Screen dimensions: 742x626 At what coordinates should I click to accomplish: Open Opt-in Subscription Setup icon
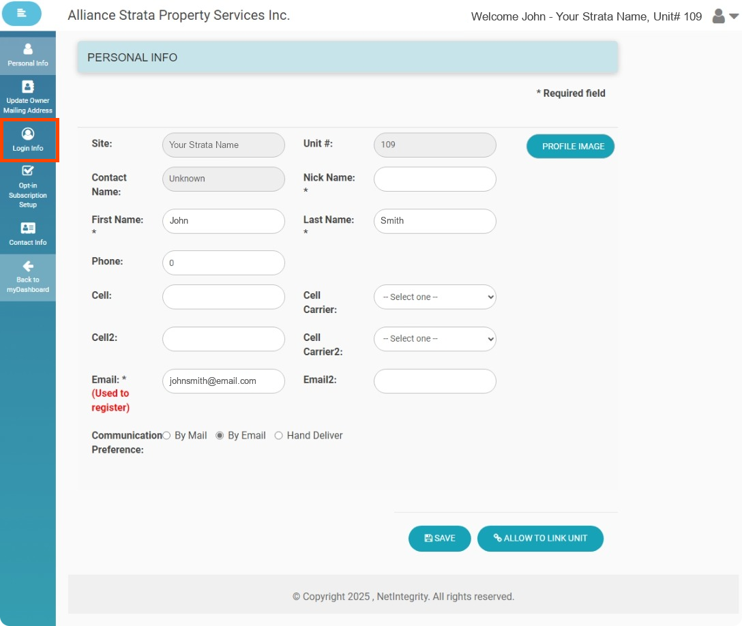click(28, 171)
